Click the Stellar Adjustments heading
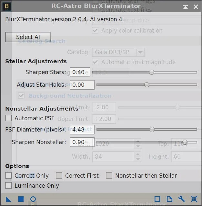Viewport: 202px width, 206px height. [x=36, y=61]
